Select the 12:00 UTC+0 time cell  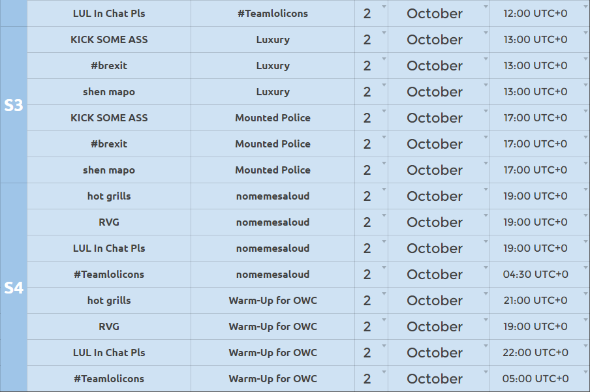coord(540,14)
